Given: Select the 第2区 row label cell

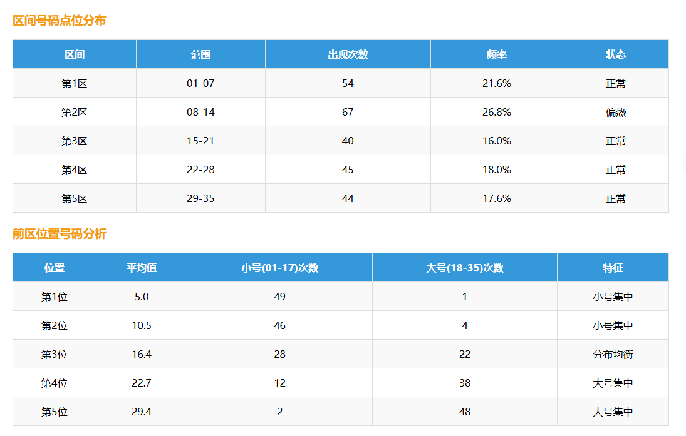Looking at the screenshot, I should click(74, 113).
